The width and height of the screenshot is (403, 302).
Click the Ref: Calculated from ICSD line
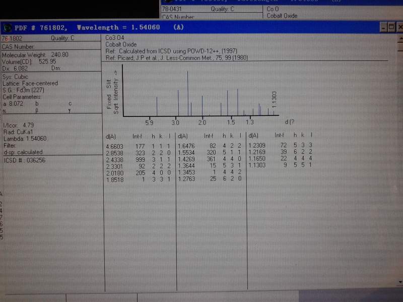click(171, 51)
